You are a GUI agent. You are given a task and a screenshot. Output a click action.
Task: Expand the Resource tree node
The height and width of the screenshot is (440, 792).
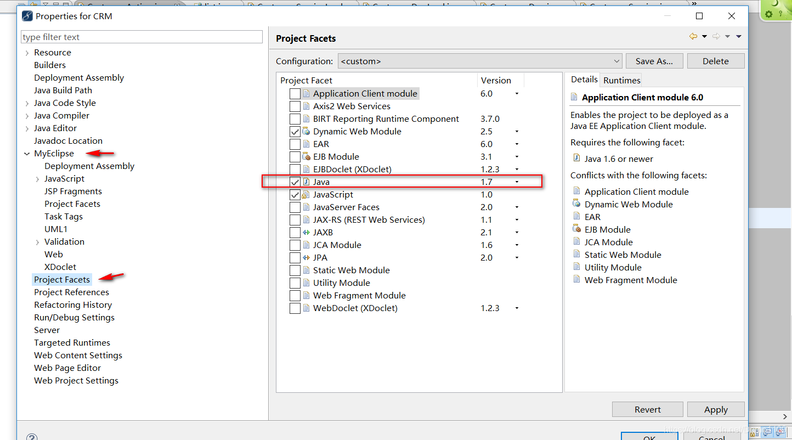(x=27, y=53)
